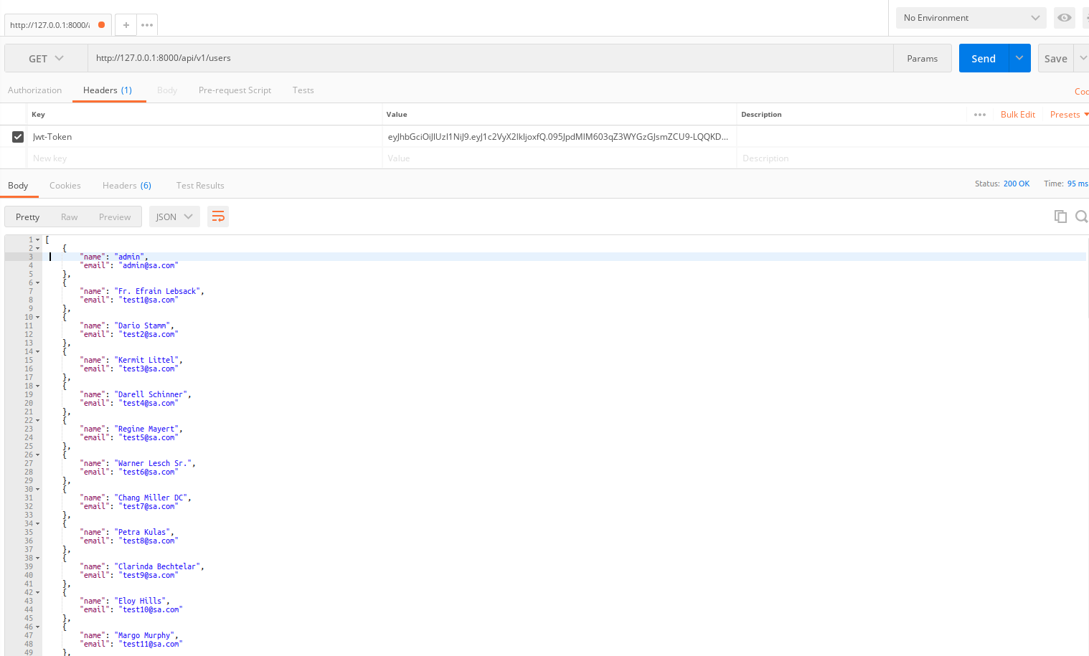Screen dimensions: 1089x656
Task: Click the "Kermit Littel" name value
Action: point(146,360)
